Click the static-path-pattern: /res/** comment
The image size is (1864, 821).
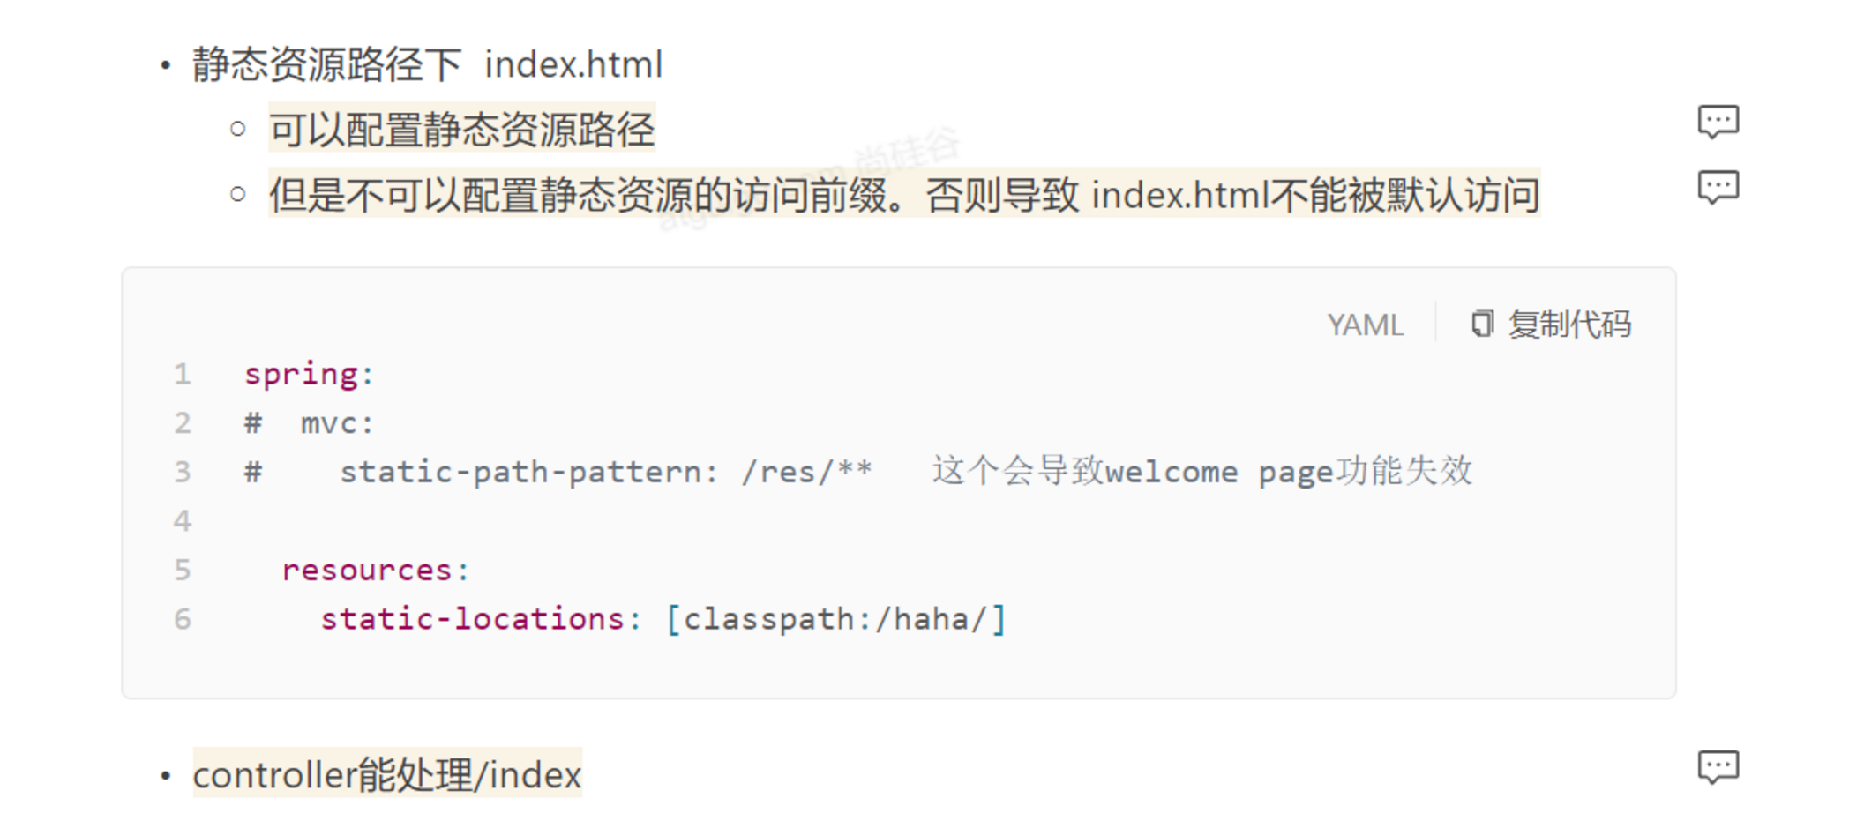[605, 473]
